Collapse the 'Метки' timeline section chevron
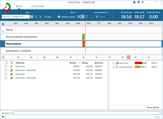This screenshot has height=119, width=163. pos(3,31)
